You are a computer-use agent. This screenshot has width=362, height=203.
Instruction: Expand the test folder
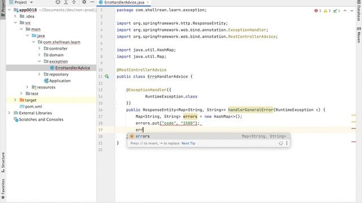pos(21,94)
